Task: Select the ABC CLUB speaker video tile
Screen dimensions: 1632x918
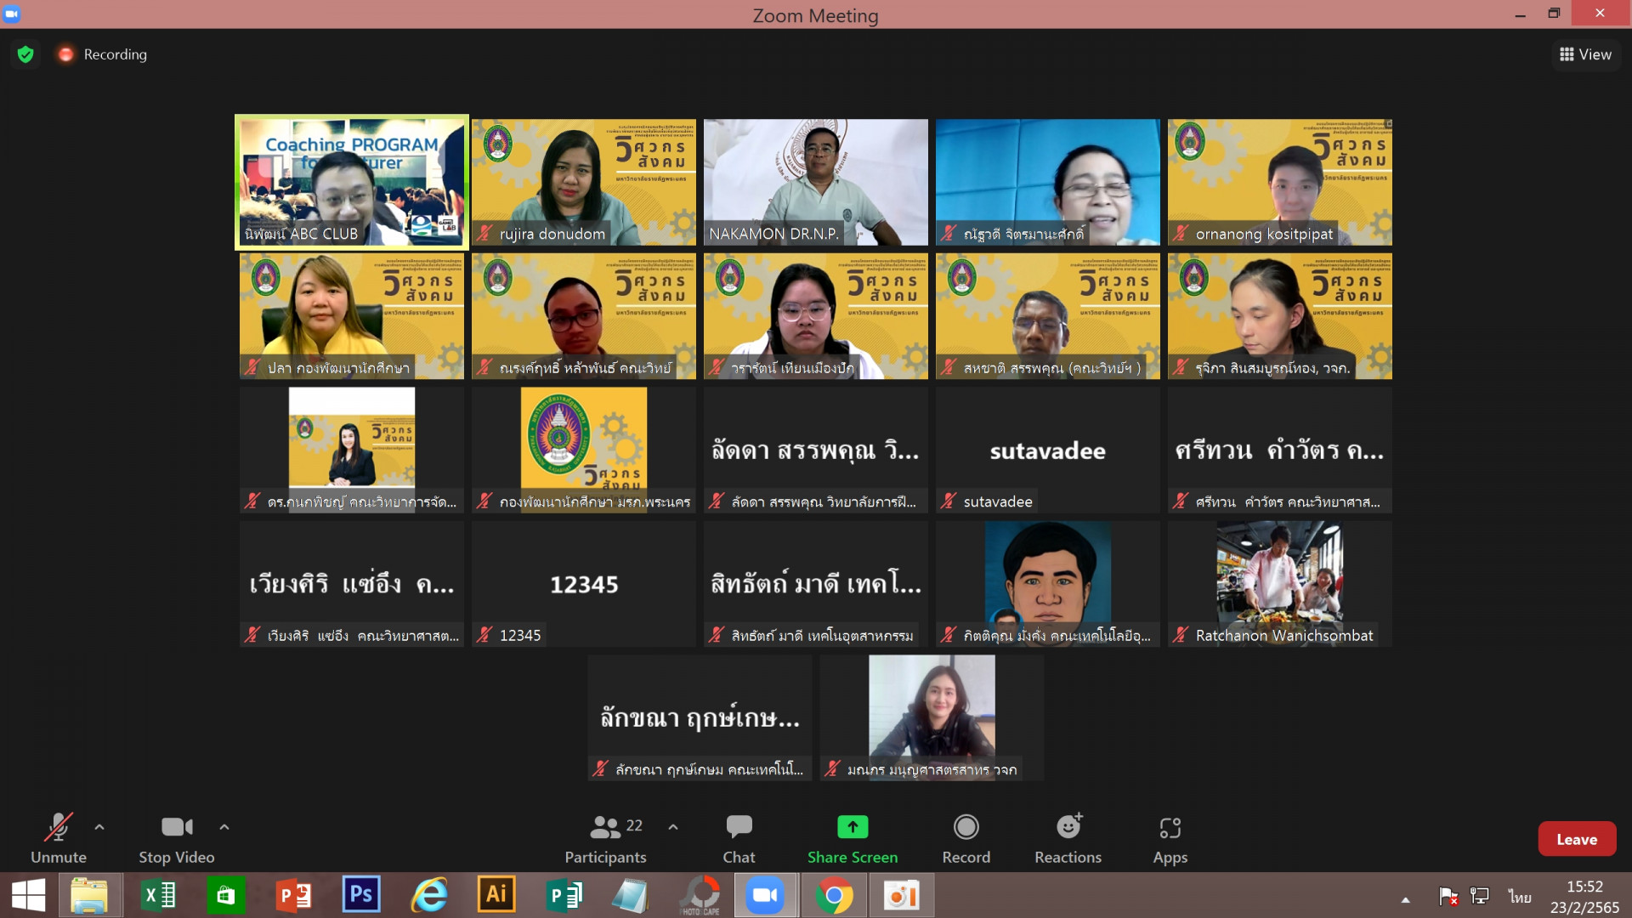Action: [352, 182]
